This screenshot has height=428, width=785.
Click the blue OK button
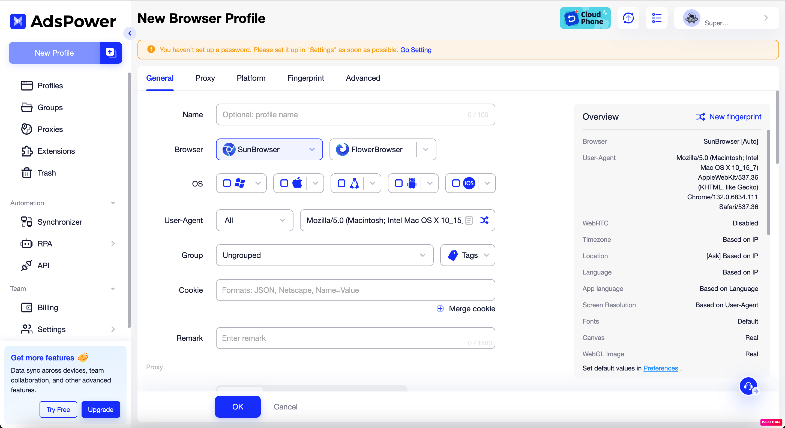[237, 406]
